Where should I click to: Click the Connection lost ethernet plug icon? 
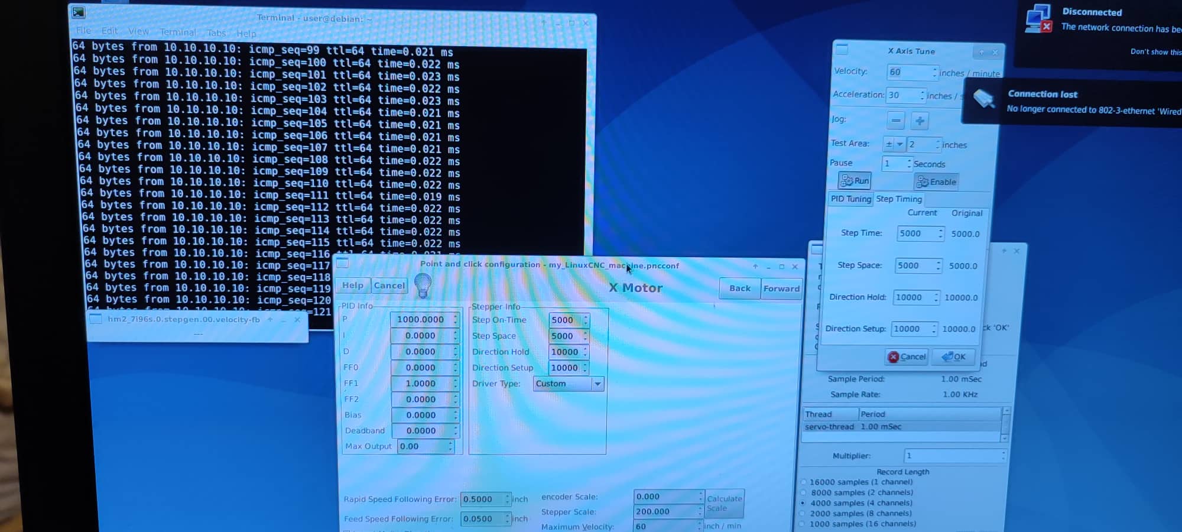[x=984, y=99]
